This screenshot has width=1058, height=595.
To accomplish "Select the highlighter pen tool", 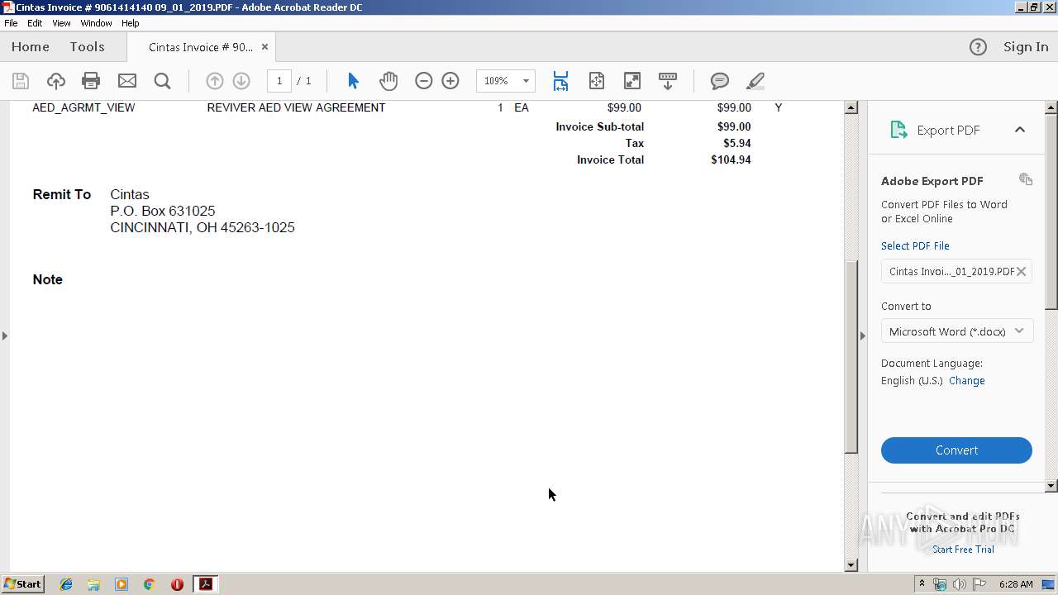I will click(x=755, y=81).
